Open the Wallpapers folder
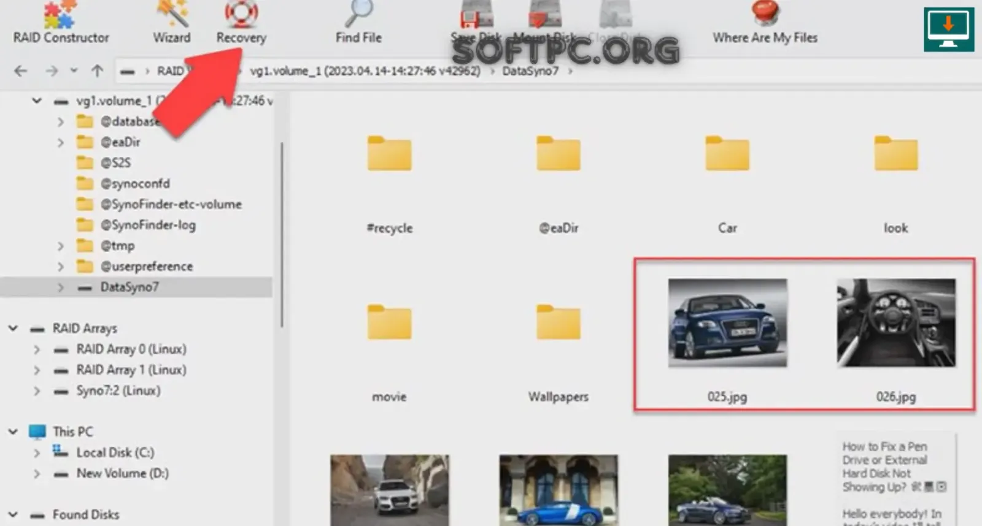The width and height of the screenshot is (982, 526). [559, 354]
